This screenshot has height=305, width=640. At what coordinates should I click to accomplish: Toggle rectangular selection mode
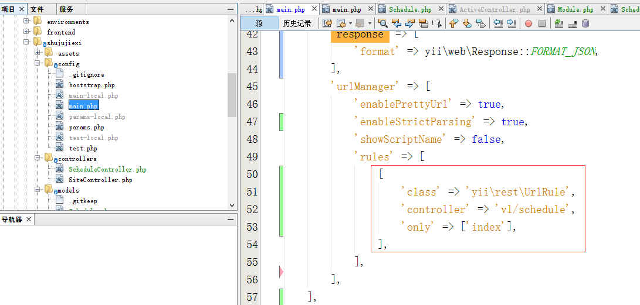(x=437, y=23)
